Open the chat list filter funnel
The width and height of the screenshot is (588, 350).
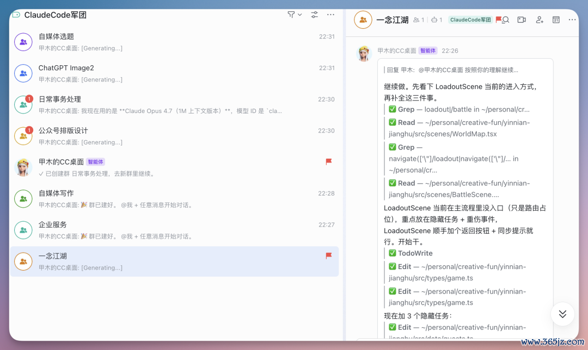[x=291, y=15]
